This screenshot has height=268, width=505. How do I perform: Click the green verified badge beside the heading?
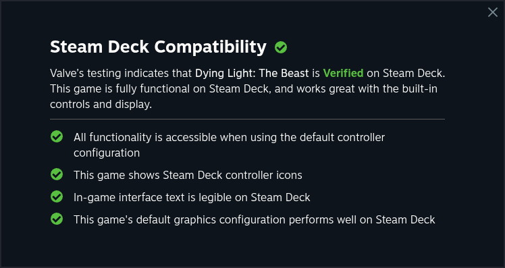(x=281, y=47)
